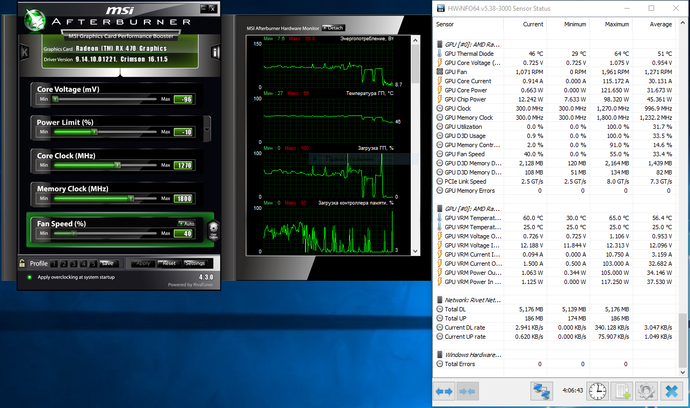Detach the hardware monitor panel

tap(333, 28)
